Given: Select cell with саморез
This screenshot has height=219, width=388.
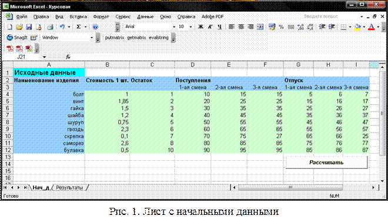Looking at the screenshot, I should (49, 143).
